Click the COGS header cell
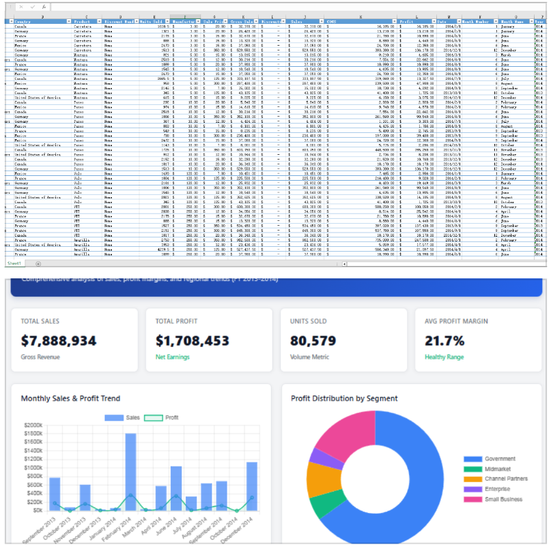Image resolution: width=551 pixels, height=549 pixels. [361, 21]
